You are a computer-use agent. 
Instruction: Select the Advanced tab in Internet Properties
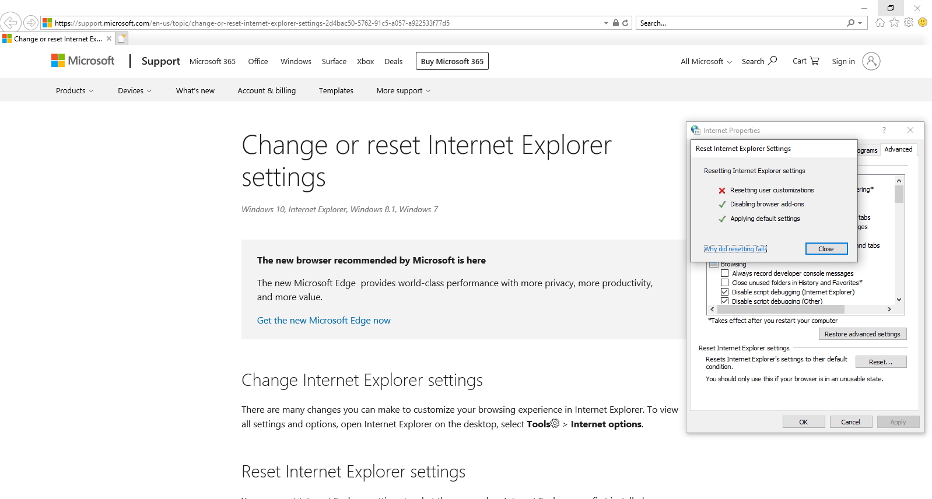tap(898, 149)
